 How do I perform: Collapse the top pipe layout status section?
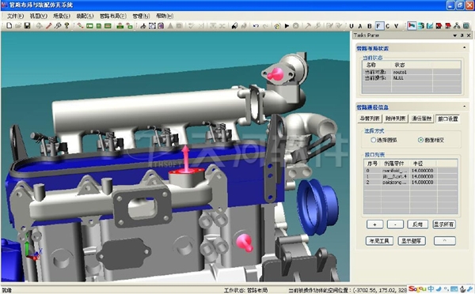point(465,47)
